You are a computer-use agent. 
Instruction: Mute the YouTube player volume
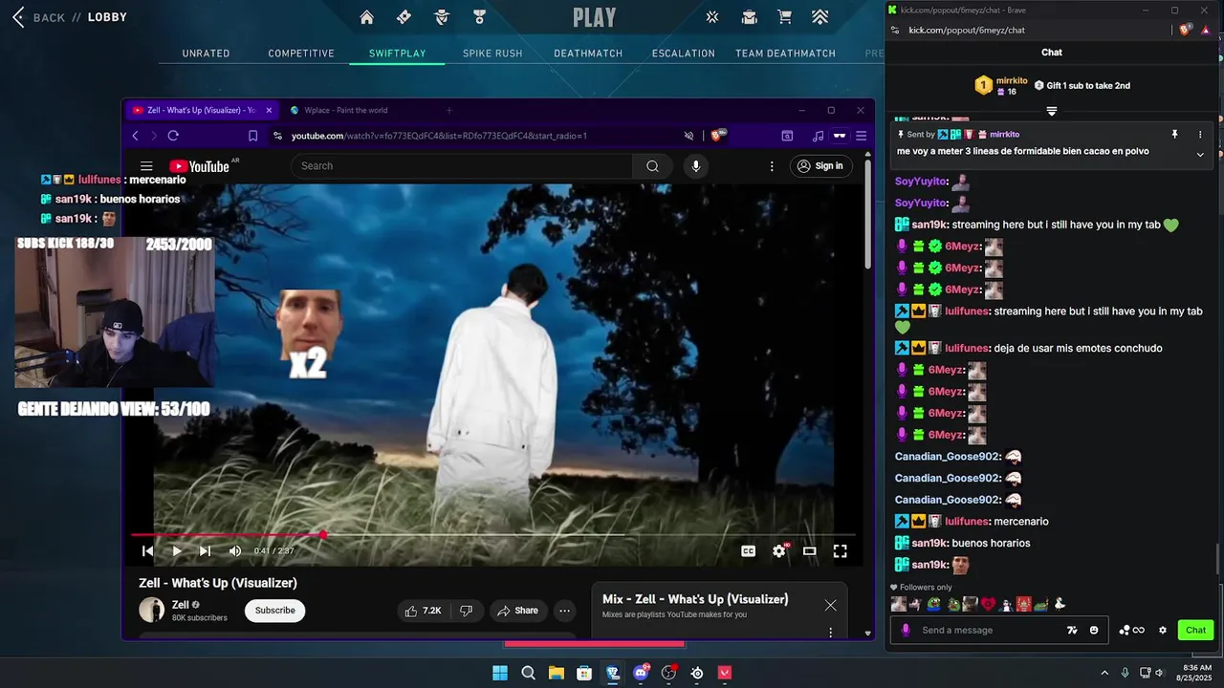(234, 550)
